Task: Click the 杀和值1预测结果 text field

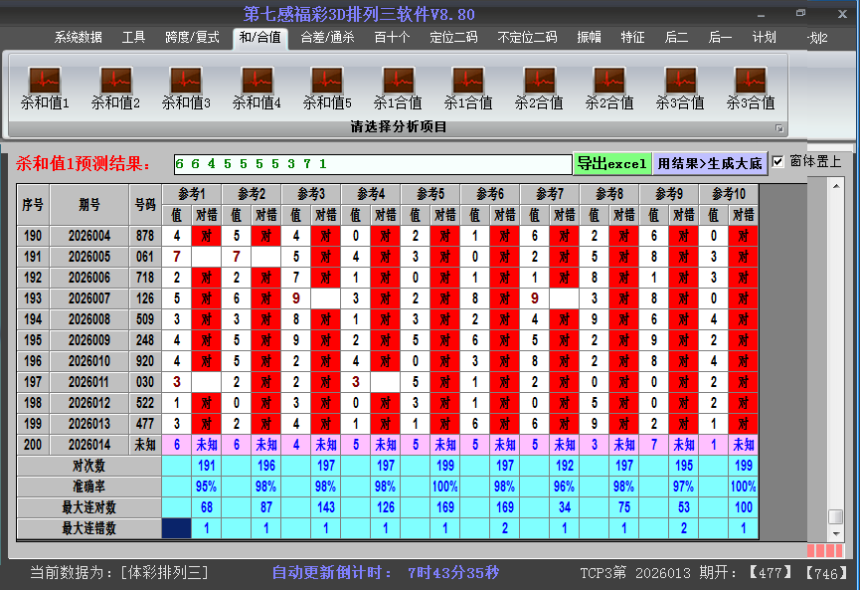Action: 371,163
